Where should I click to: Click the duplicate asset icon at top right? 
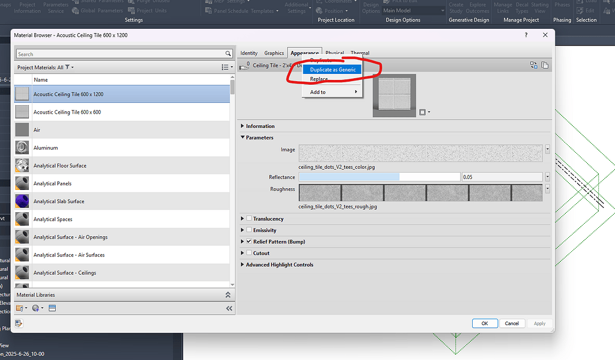coord(544,64)
